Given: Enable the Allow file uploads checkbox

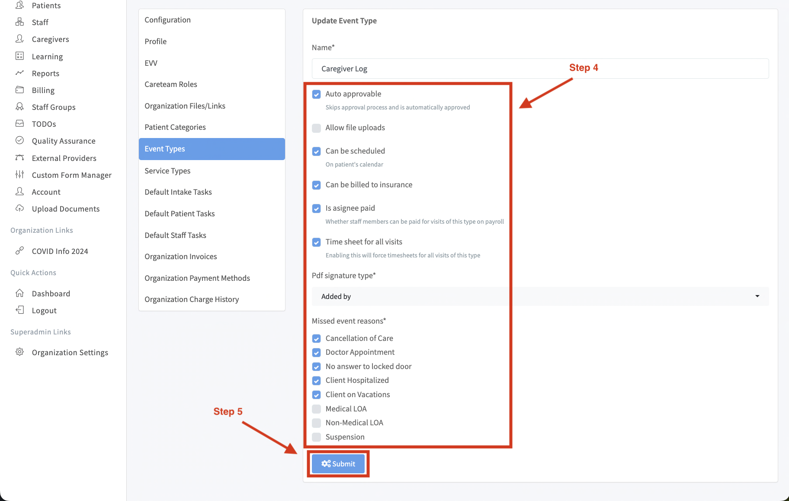Looking at the screenshot, I should coord(317,128).
